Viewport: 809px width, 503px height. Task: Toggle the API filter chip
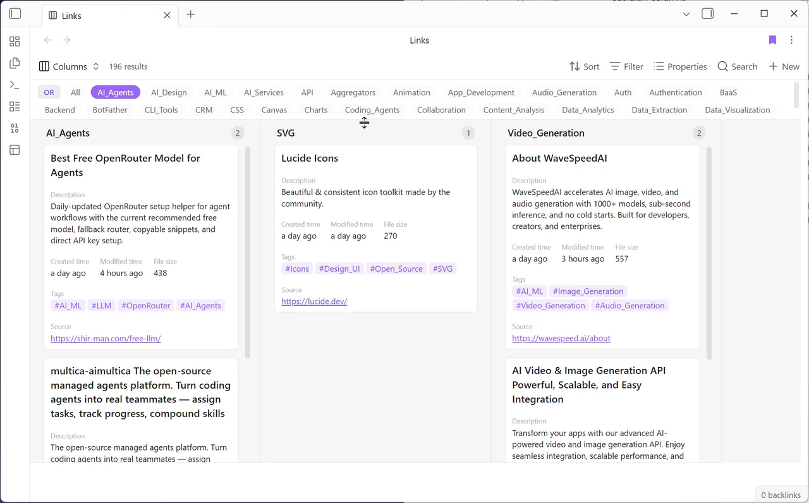pyautogui.click(x=307, y=92)
